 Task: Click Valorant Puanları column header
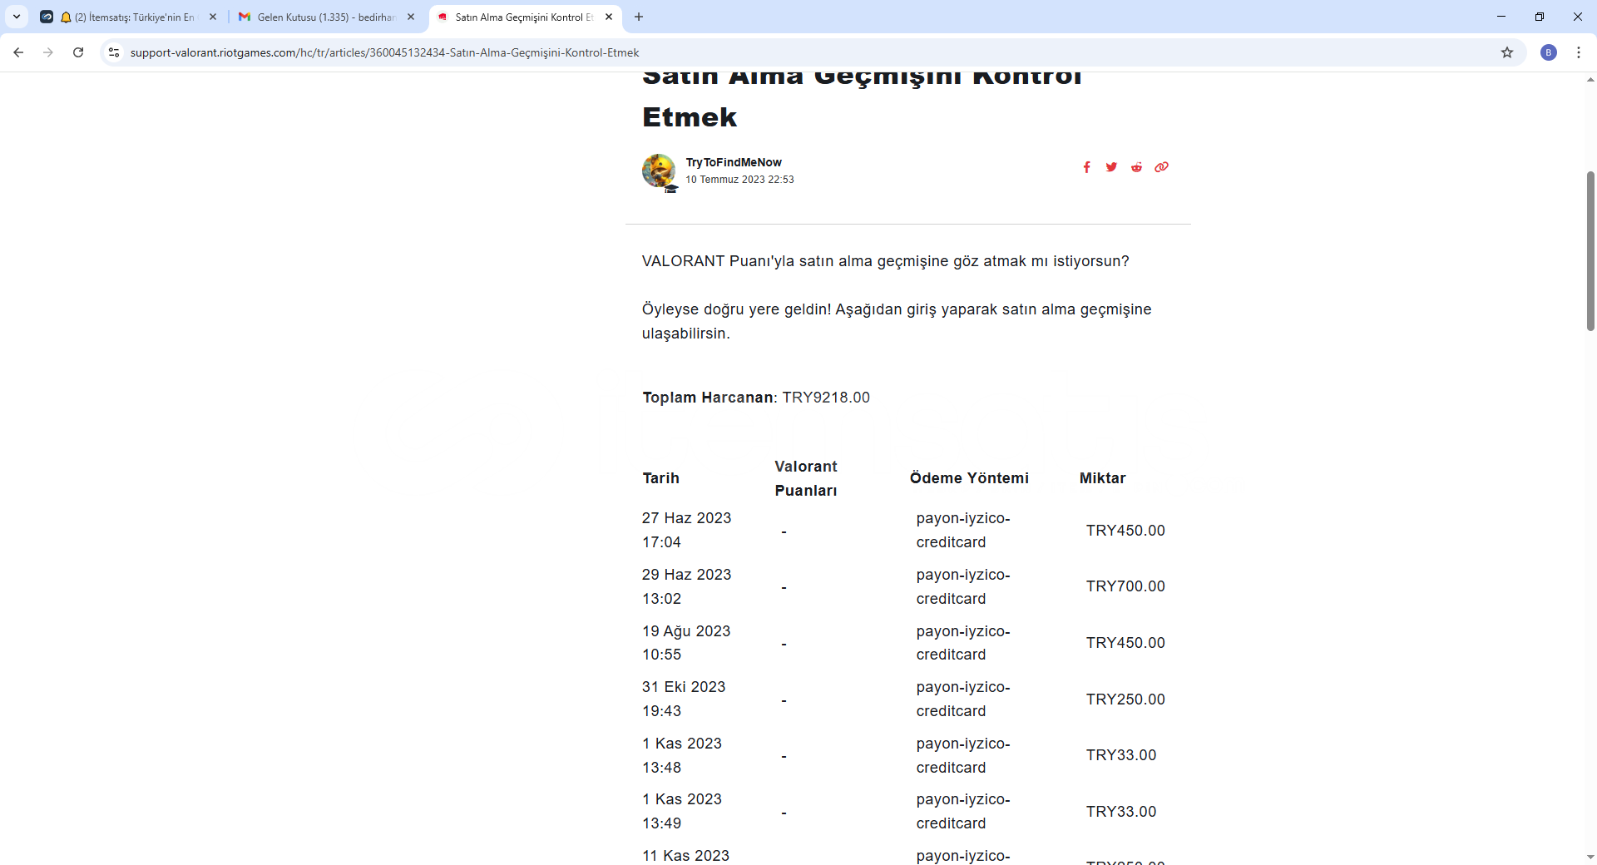(806, 478)
